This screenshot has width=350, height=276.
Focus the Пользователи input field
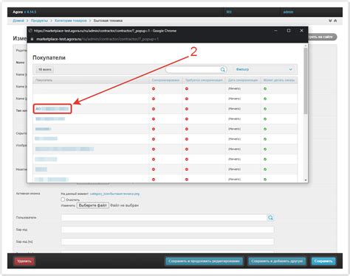click(x=164, y=218)
